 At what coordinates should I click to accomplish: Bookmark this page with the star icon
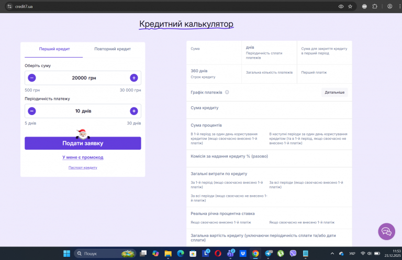tap(350, 6)
